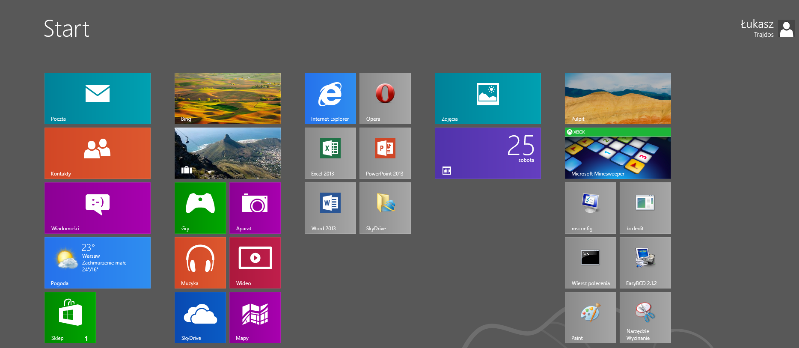Open the calendar tile showing 25 sobota
Image resolution: width=799 pixels, height=348 pixels.
[x=488, y=153]
